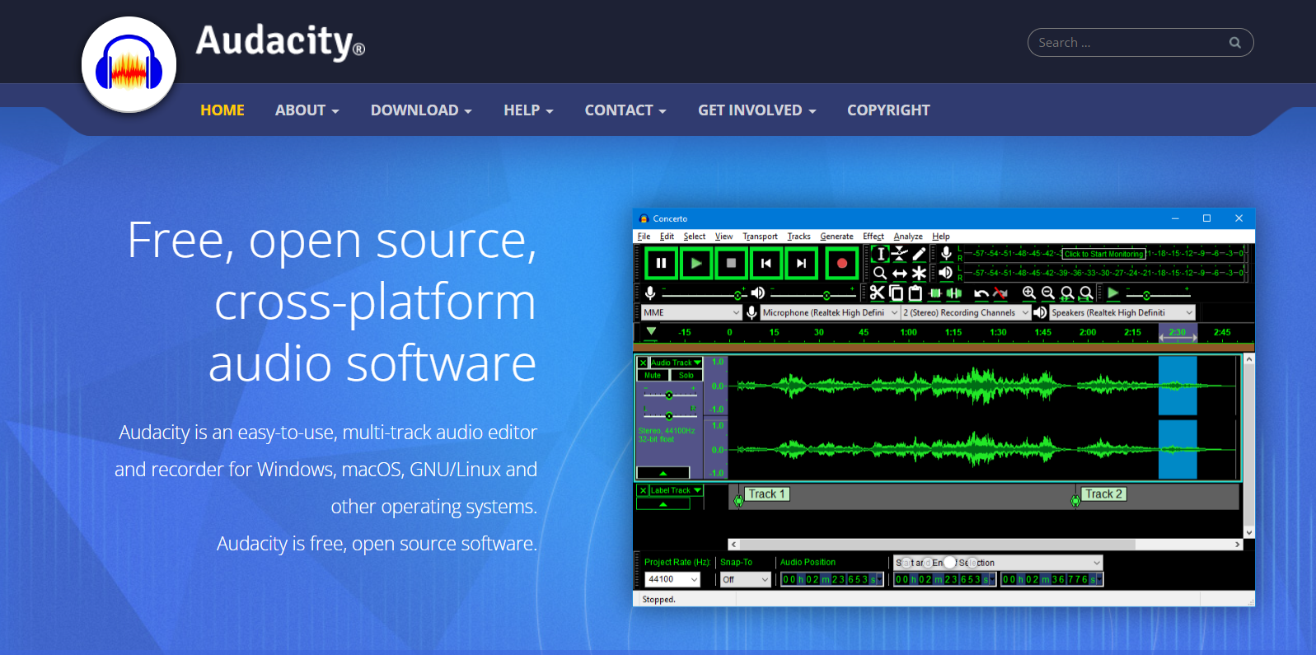Open the Analyze menu
The image size is (1316, 655).
[908, 236]
